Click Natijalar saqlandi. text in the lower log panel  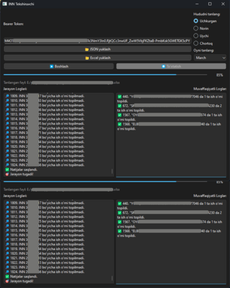[x=23, y=277]
